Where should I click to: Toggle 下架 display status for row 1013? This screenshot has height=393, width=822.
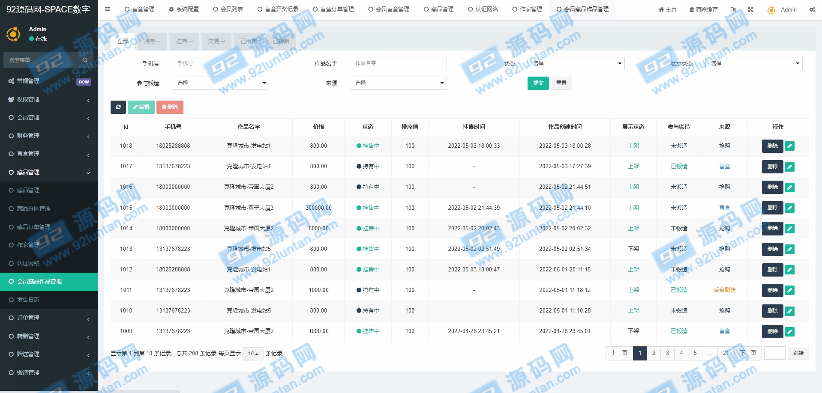pos(633,249)
